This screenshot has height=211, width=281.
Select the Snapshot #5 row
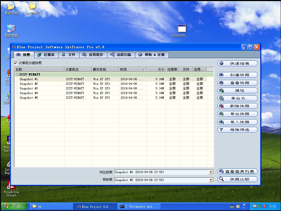(x=114, y=98)
